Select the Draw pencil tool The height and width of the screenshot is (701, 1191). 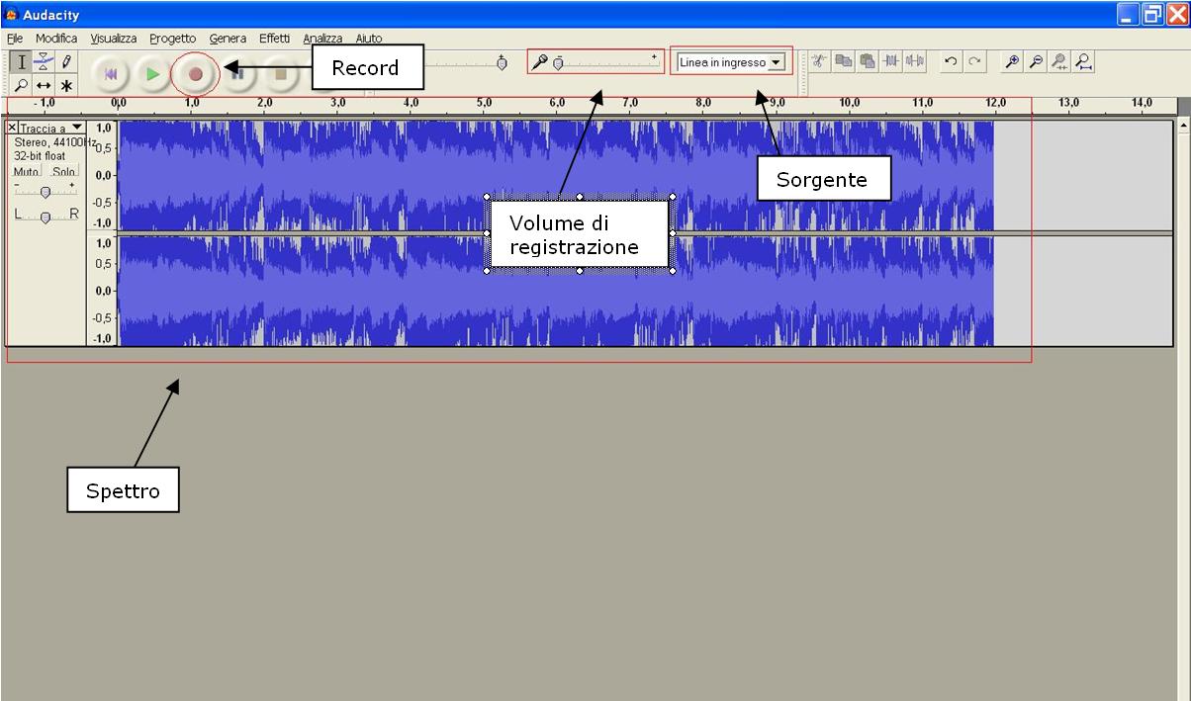[x=66, y=62]
